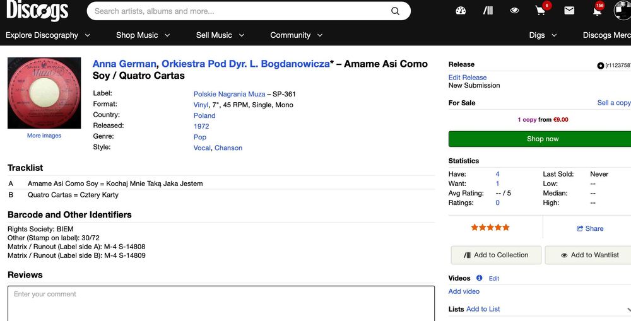Click the Videos info icon
631x321 pixels.
pos(480,278)
